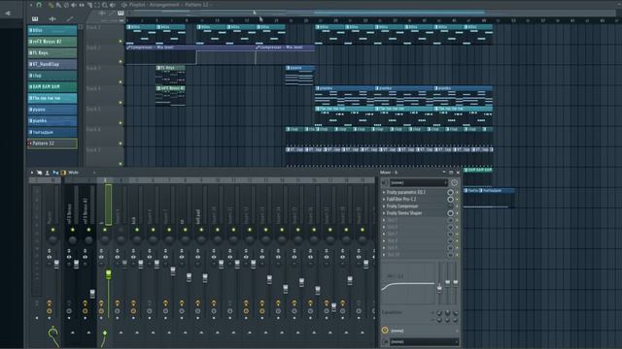Select Pattern 12 in the picker list
Screen dimensions: 622x349
coord(52,143)
